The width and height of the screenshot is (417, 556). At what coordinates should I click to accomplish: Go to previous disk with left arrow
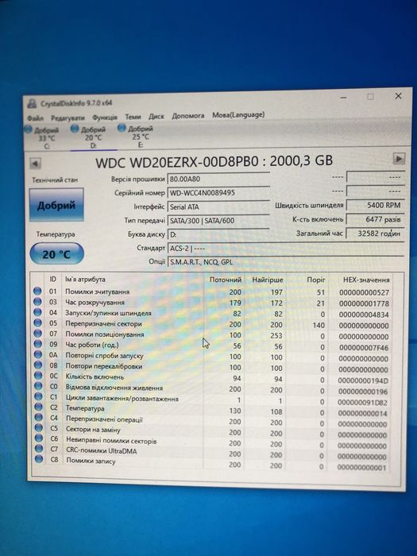35,164
